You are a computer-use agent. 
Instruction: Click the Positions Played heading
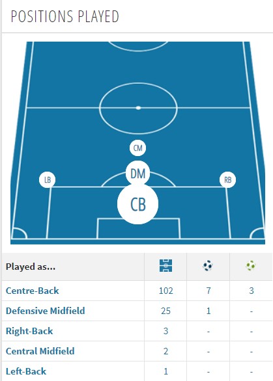pos(65,16)
